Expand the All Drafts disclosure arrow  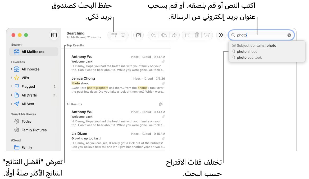click(x=11, y=95)
